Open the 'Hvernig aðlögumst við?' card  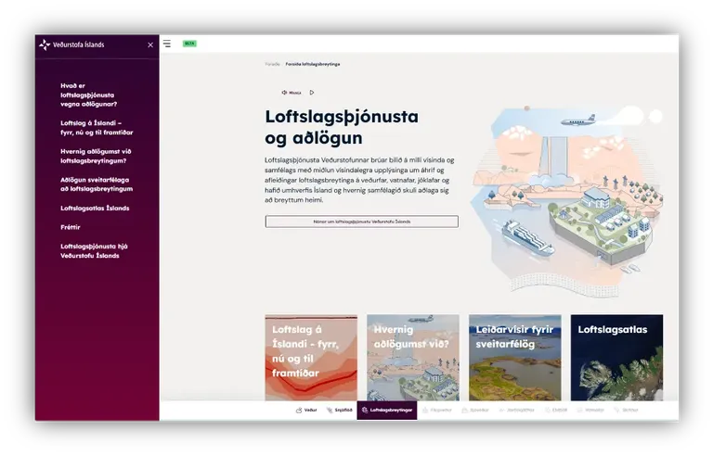[x=413, y=358]
